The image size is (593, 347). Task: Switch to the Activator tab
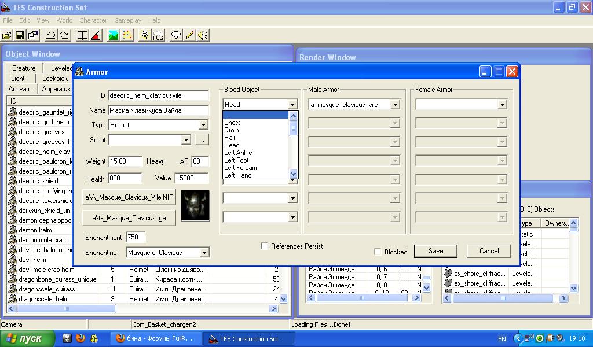coord(21,89)
